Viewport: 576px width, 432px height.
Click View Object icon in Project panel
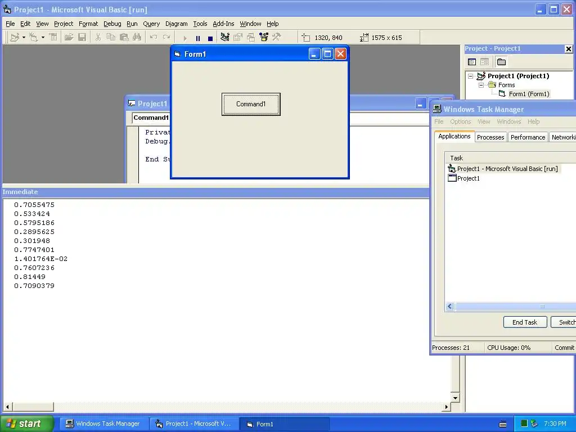point(484,62)
